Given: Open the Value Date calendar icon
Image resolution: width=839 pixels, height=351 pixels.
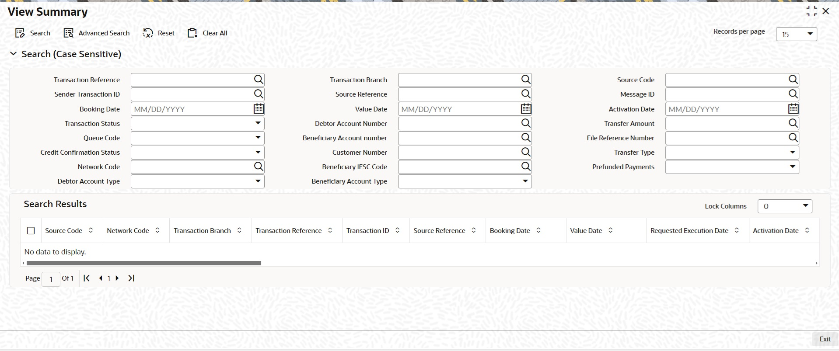Looking at the screenshot, I should (526, 109).
